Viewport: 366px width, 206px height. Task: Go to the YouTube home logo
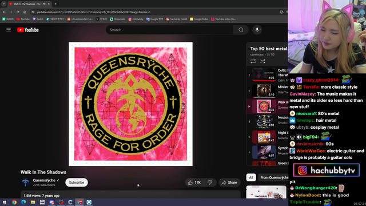[x=28, y=30]
